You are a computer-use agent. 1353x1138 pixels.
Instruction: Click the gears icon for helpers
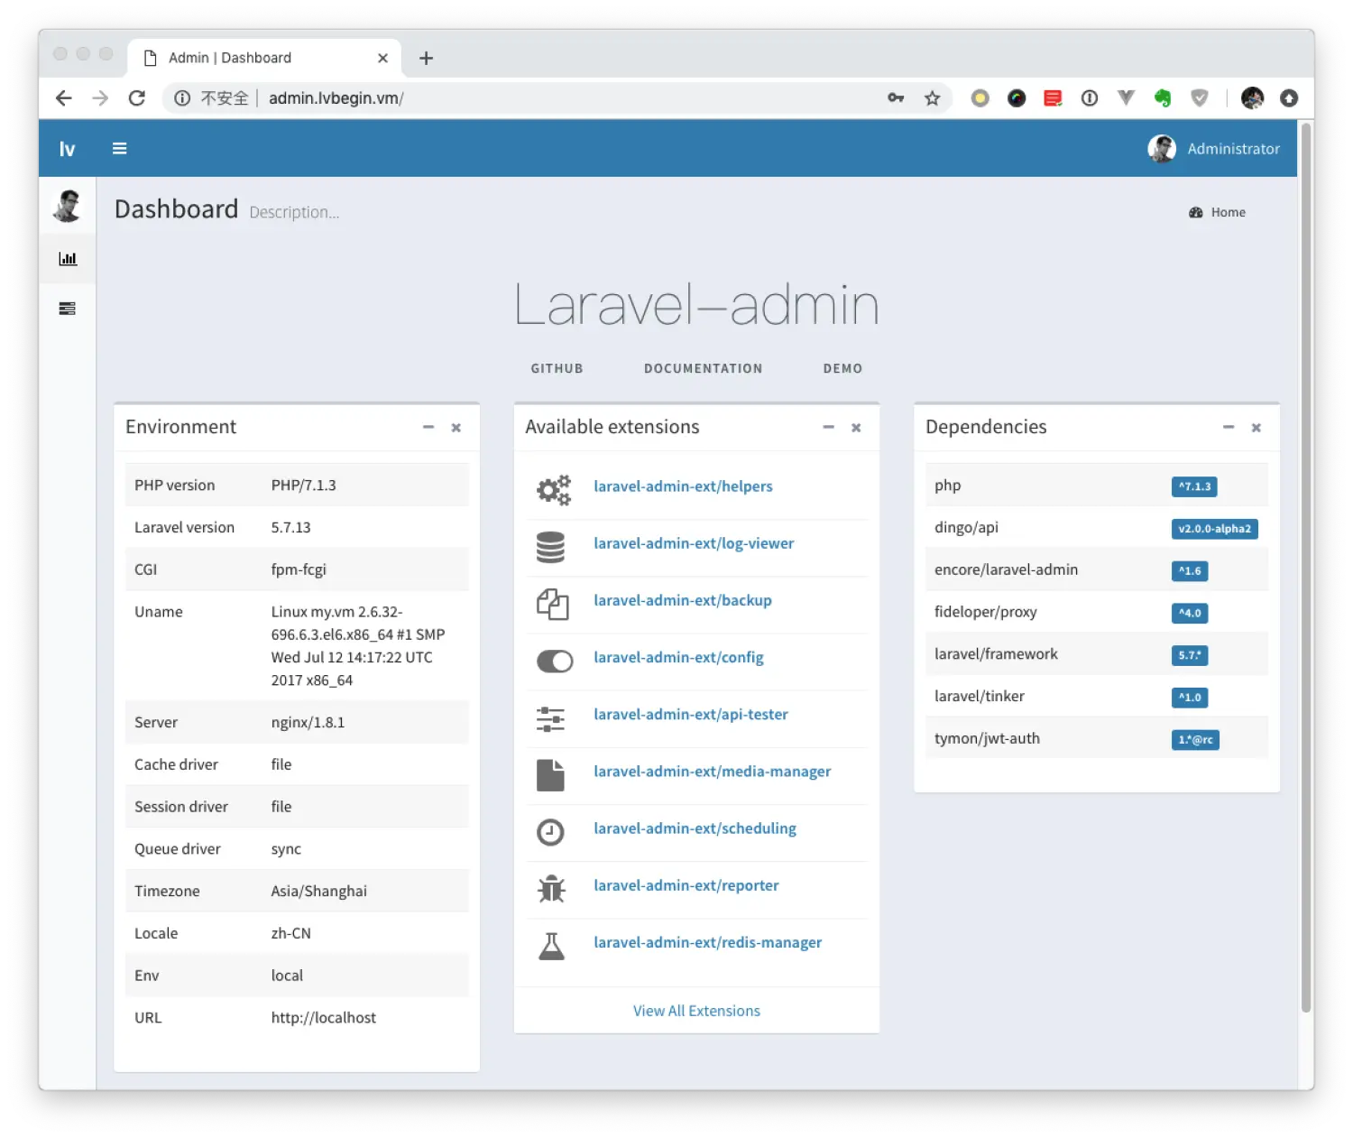(553, 489)
